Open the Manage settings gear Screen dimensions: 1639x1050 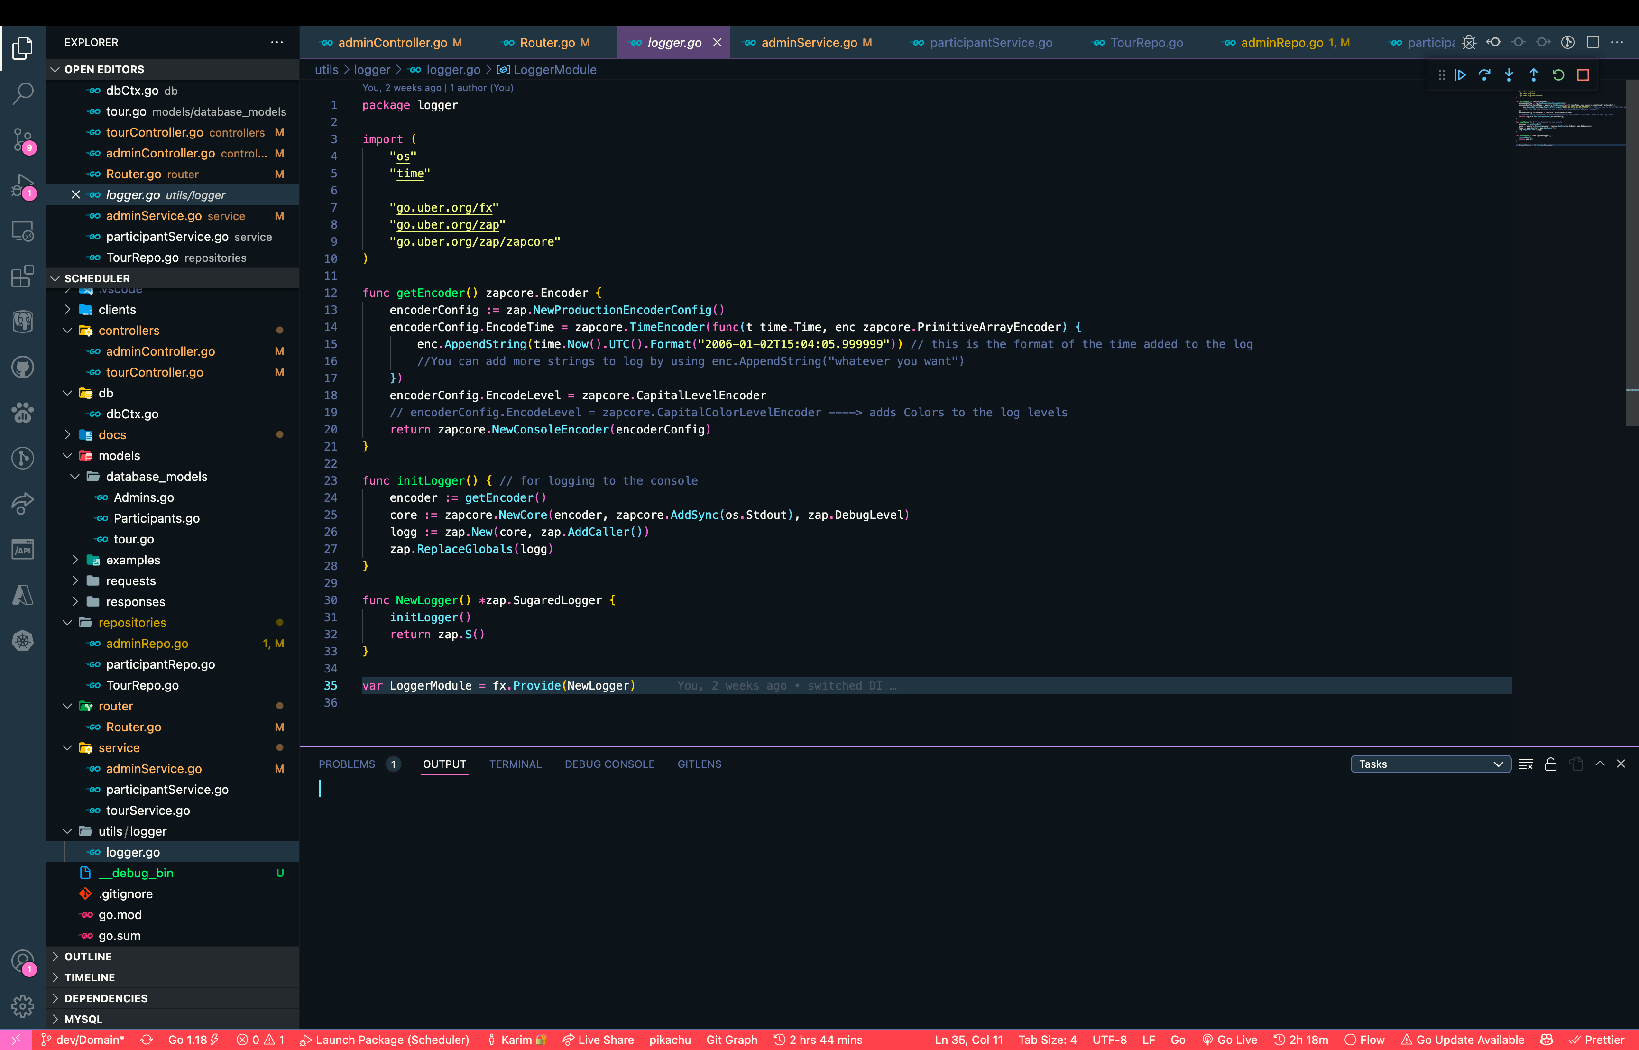pyautogui.click(x=22, y=1005)
